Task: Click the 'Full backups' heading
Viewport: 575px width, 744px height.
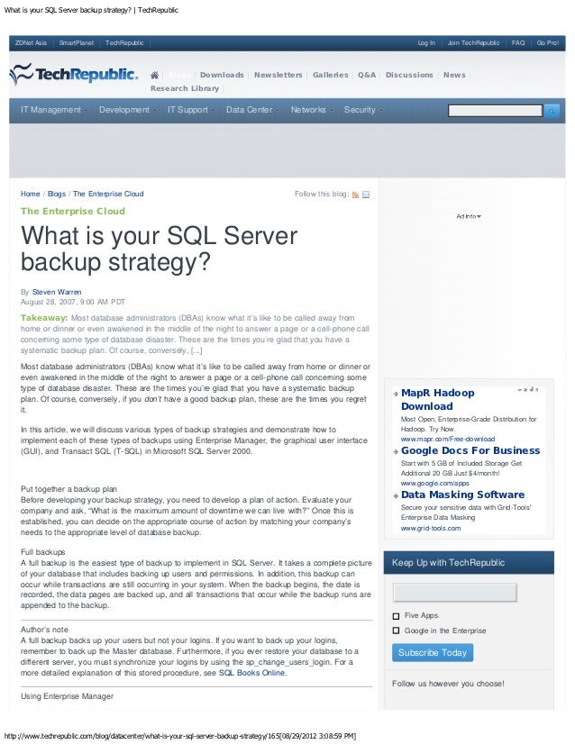Action: (42, 552)
